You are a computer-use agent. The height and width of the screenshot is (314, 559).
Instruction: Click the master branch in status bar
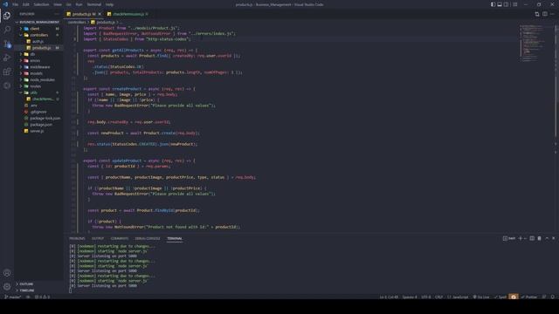click(x=13, y=297)
